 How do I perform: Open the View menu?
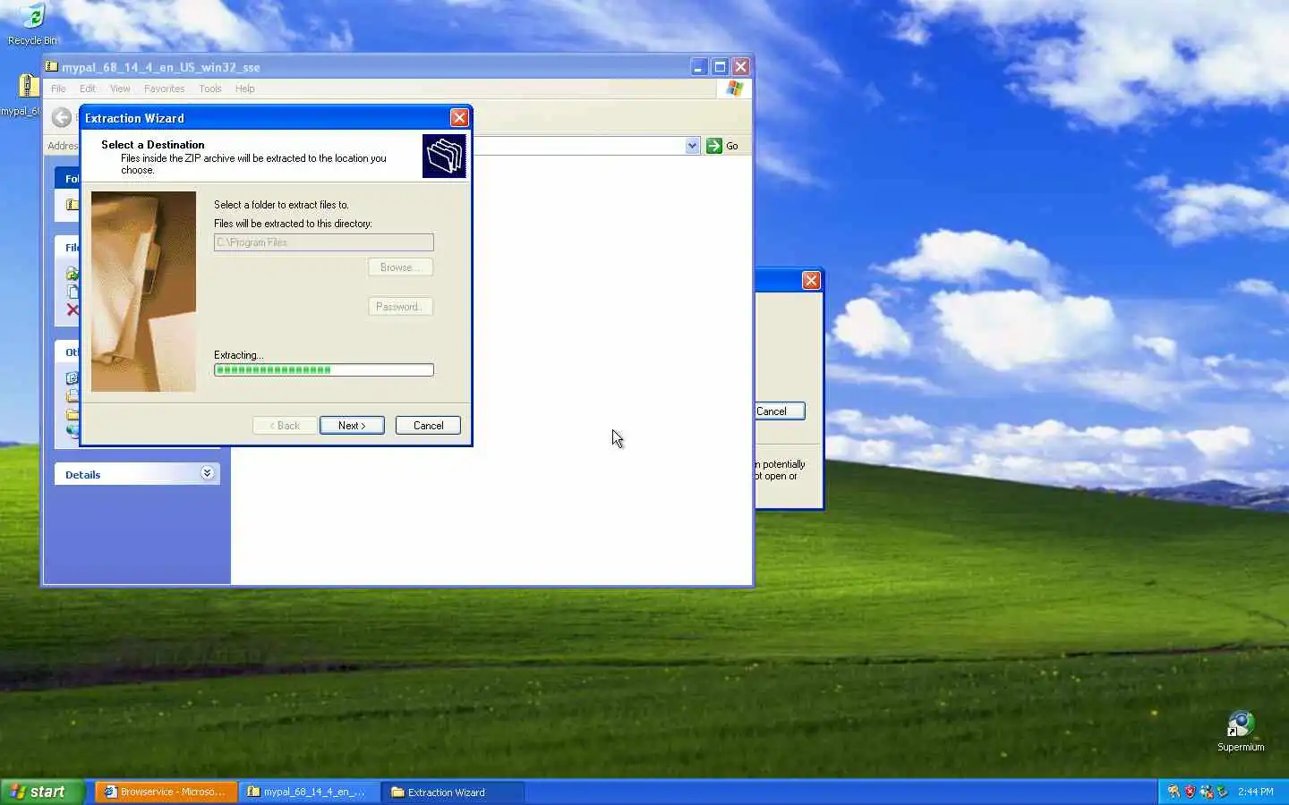click(x=120, y=89)
